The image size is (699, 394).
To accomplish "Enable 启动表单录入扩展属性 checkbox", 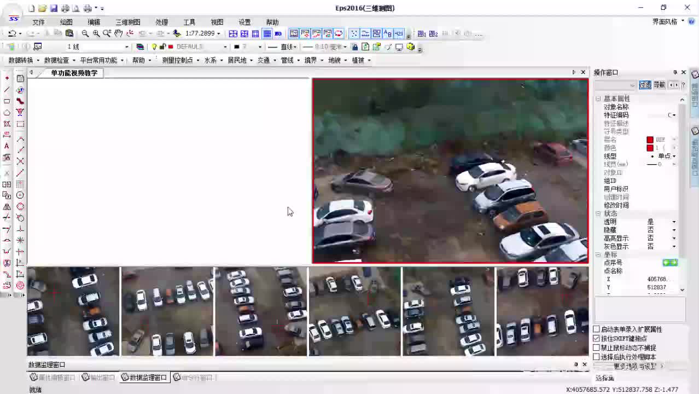I will click(597, 329).
